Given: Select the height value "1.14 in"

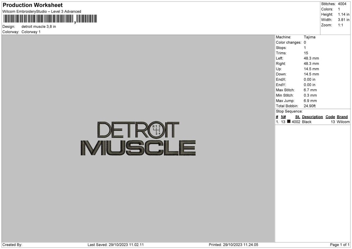Looking at the screenshot, I should (344, 14).
